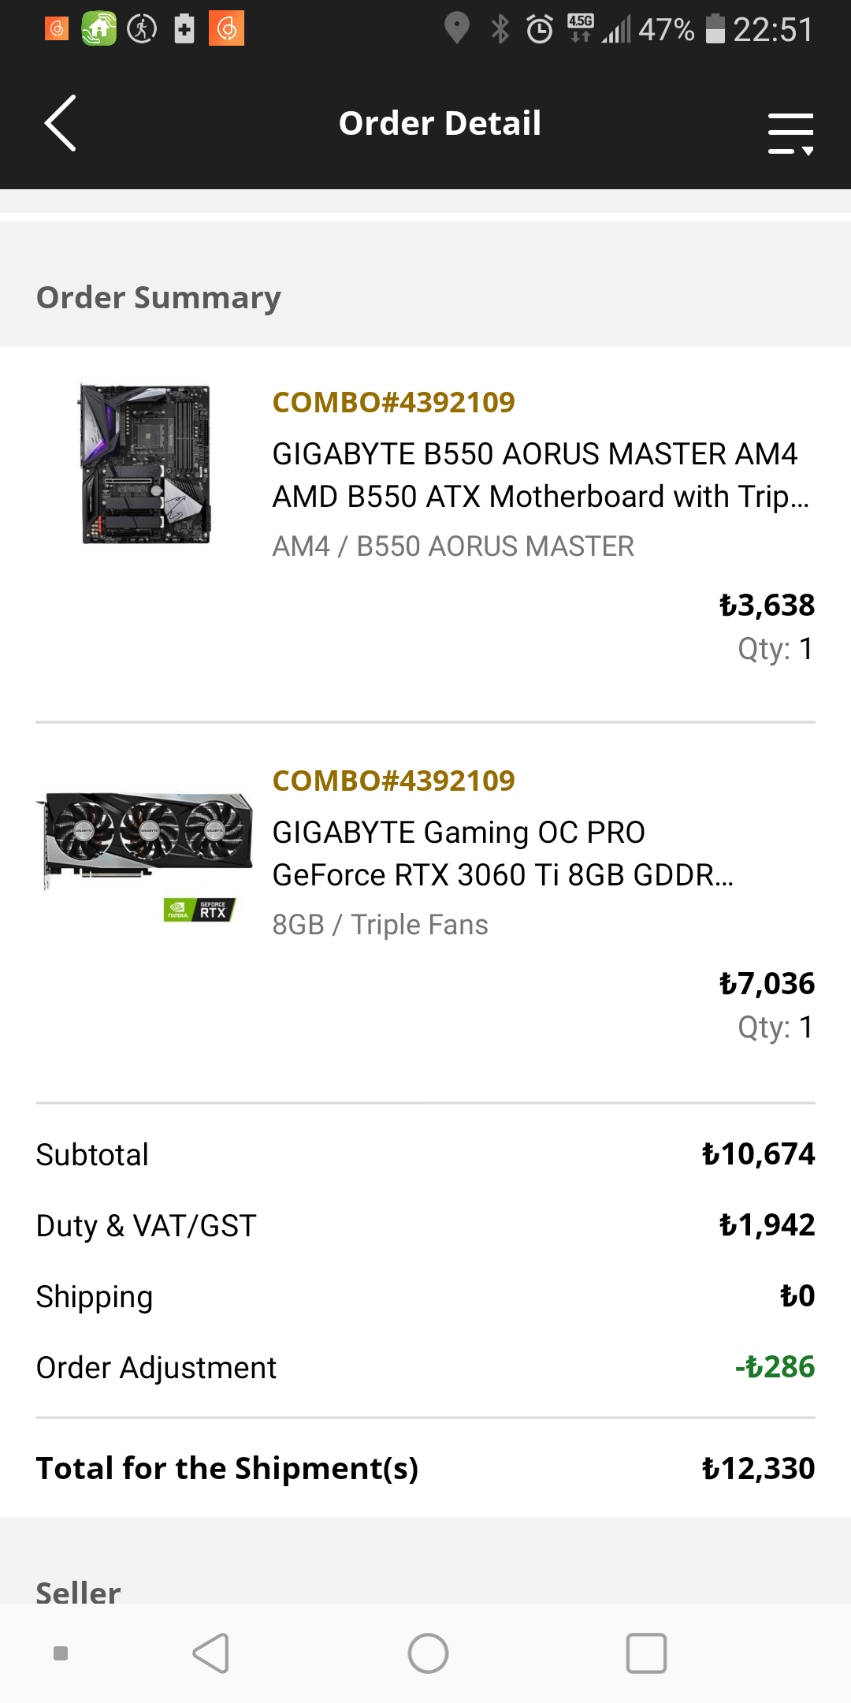Tap the alarm clock status icon
The image size is (851, 1703).
pos(540,30)
